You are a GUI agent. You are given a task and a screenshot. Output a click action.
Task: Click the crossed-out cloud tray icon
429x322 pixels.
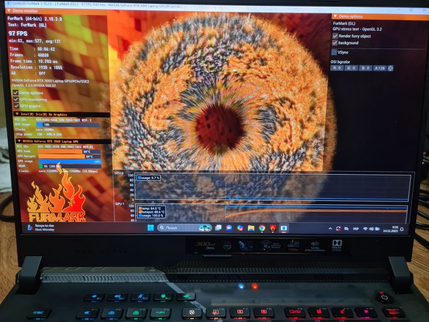coord(346,228)
